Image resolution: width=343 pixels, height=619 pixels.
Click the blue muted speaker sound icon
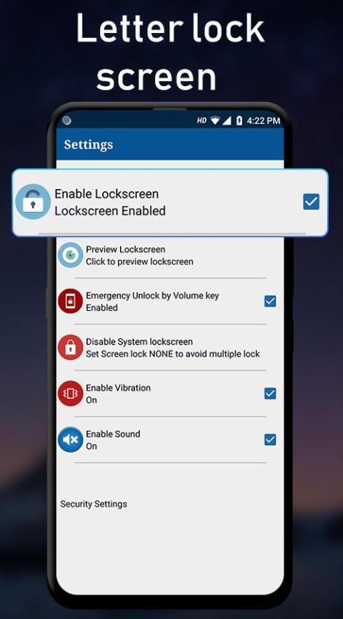pos(70,439)
